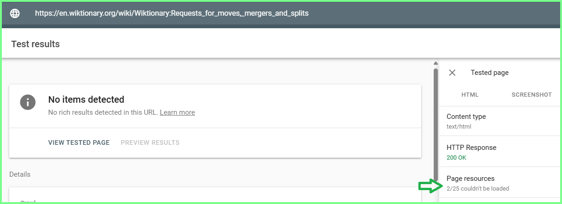The height and width of the screenshot is (204, 562).
Task: Open the Learn more link
Action: click(177, 112)
